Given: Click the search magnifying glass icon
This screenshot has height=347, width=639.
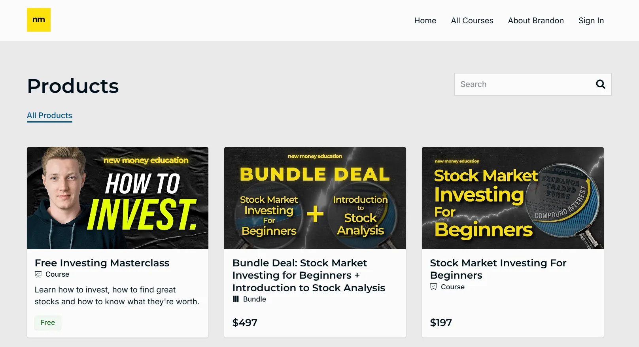Looking at the screenshot, I should [600, 84].
